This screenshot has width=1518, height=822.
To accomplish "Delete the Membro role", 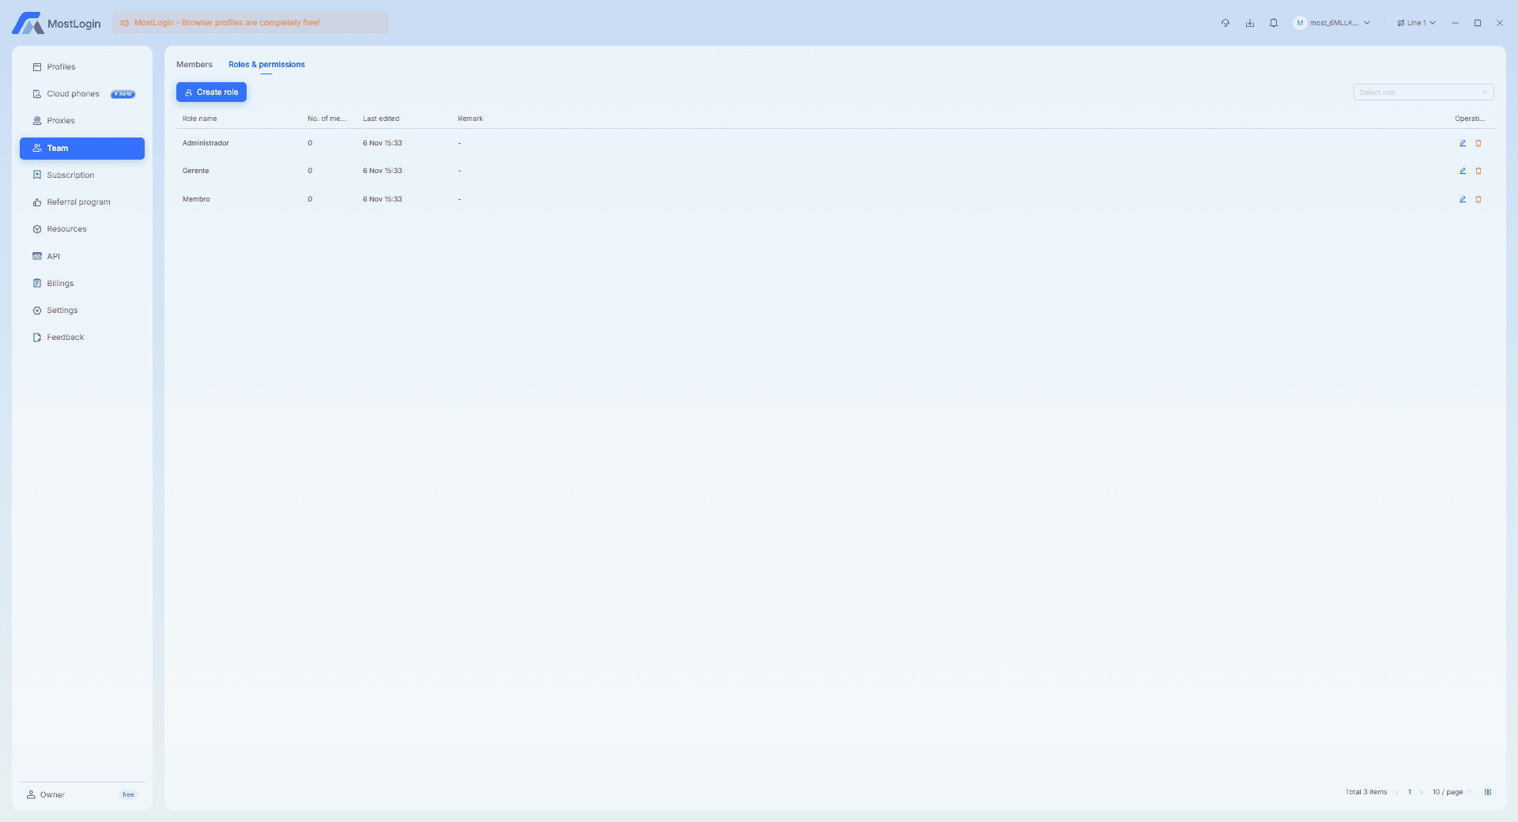I will pos(1478,199).
